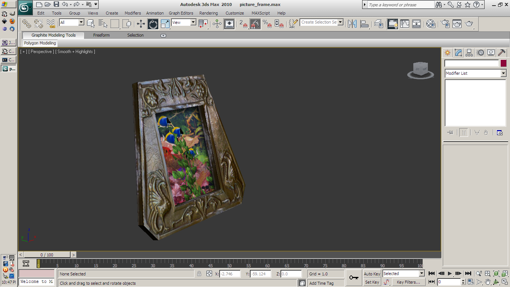
Task: Click the Set Key button
Action: (372, 282)
